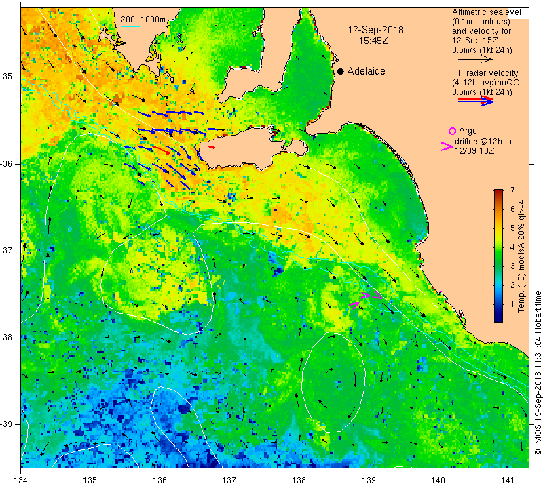Click the longitude axis label 141

508,480
